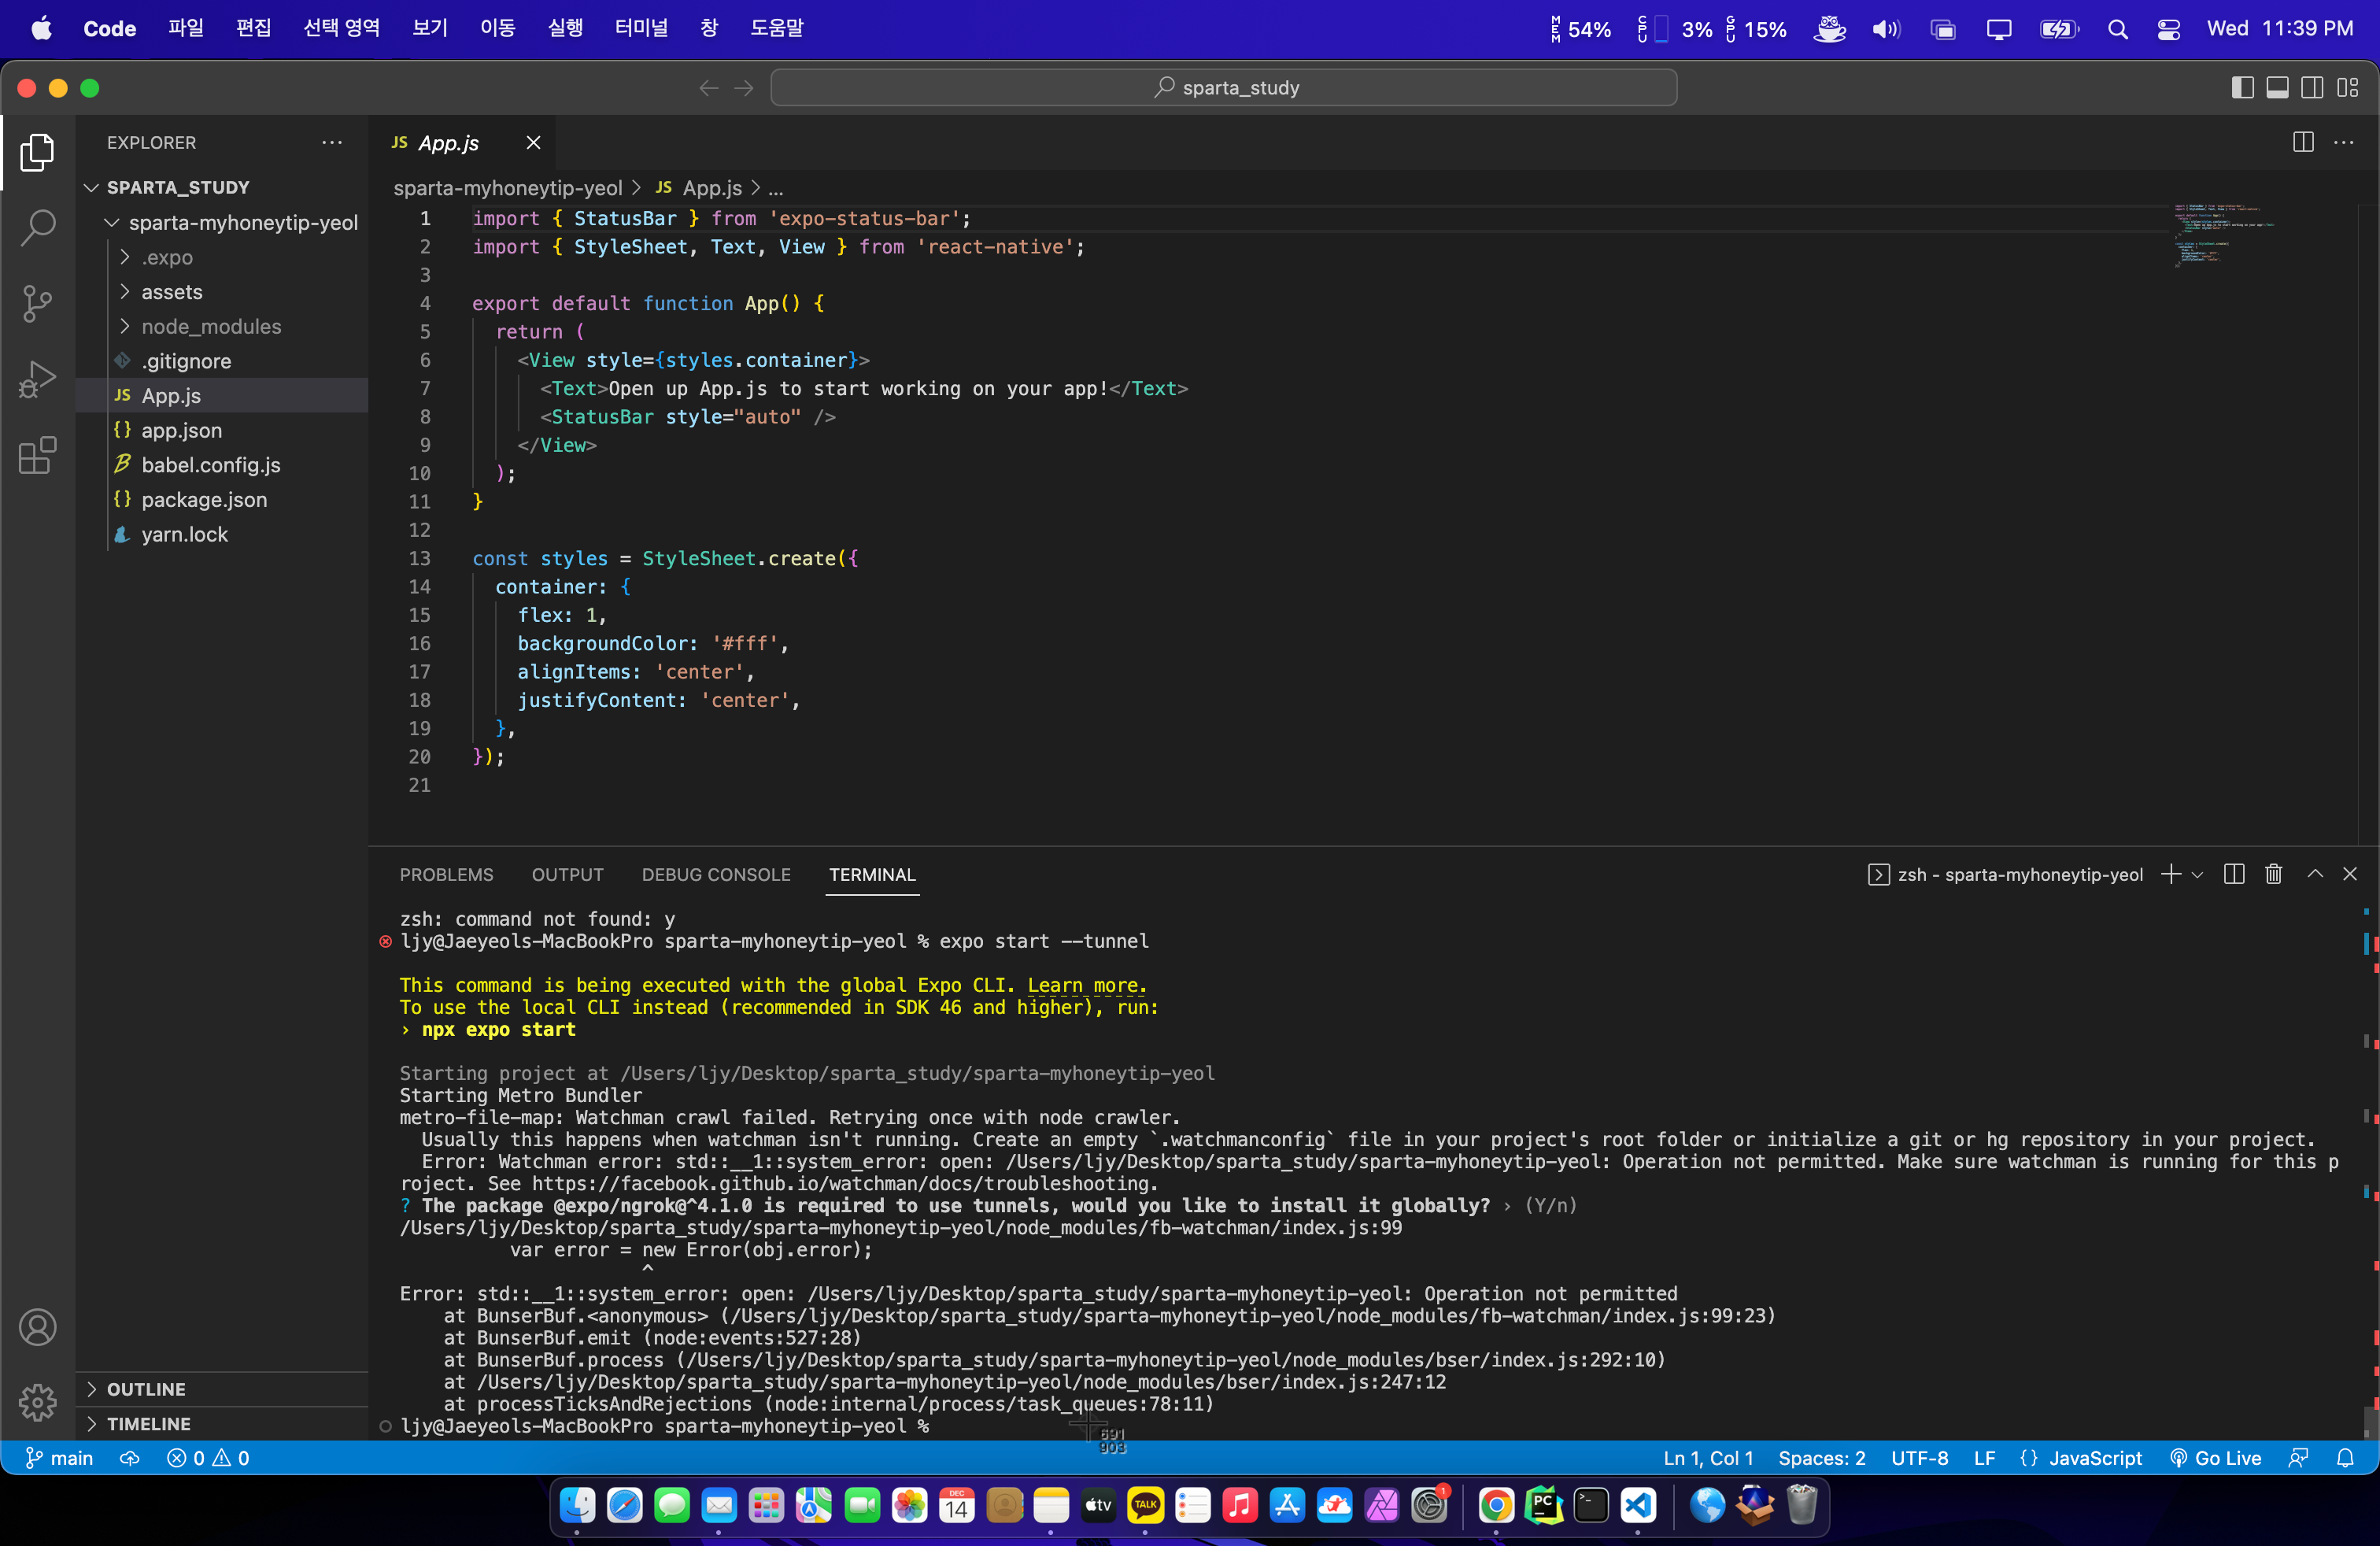2380x1546 pixels.
Task: Open yarn.lock file
Action: coord(221,534)
